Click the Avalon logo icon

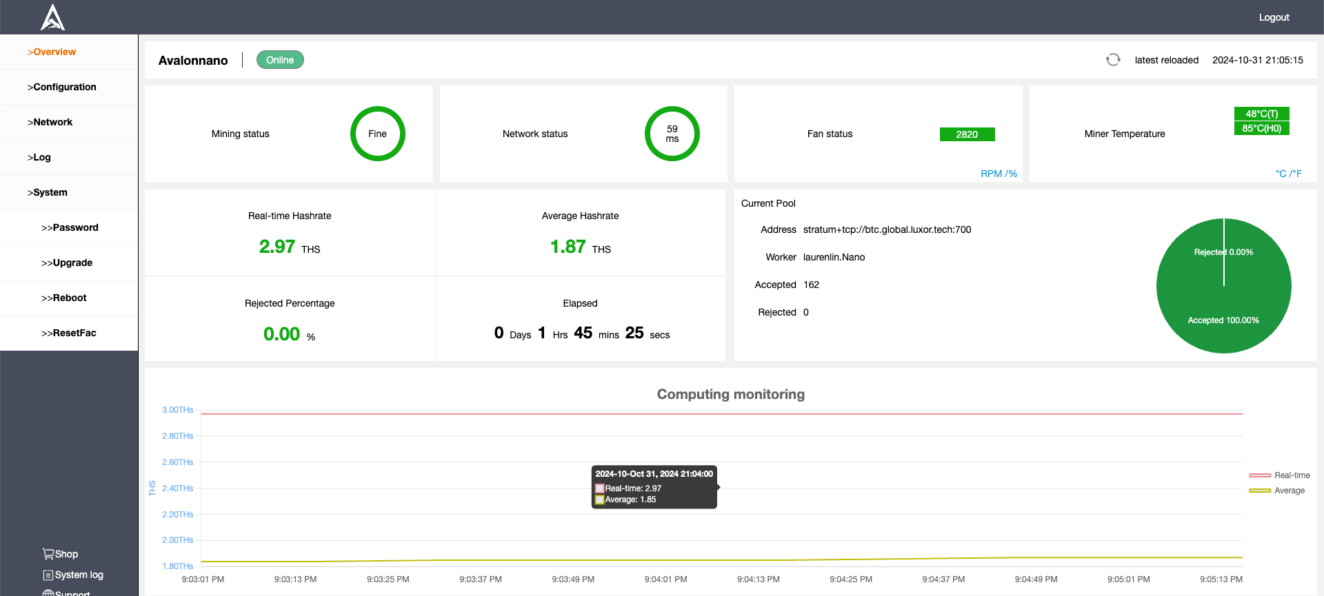point(52,17)
